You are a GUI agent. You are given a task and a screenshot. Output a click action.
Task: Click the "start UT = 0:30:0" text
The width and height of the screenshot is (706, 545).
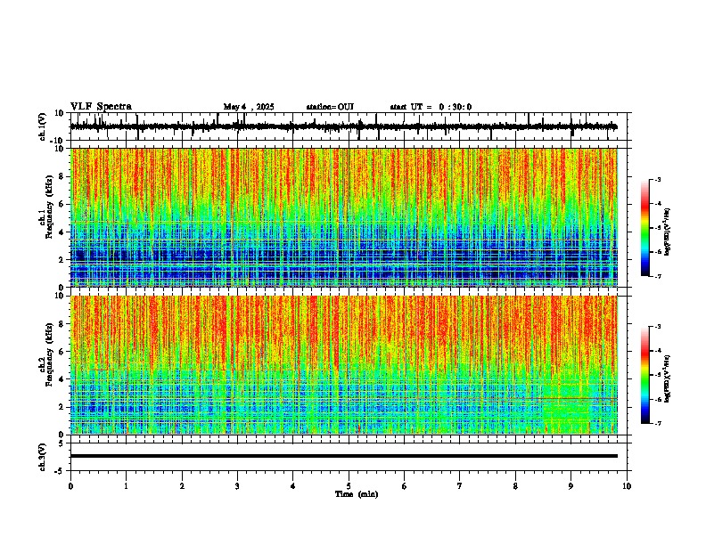coord(431,107)
